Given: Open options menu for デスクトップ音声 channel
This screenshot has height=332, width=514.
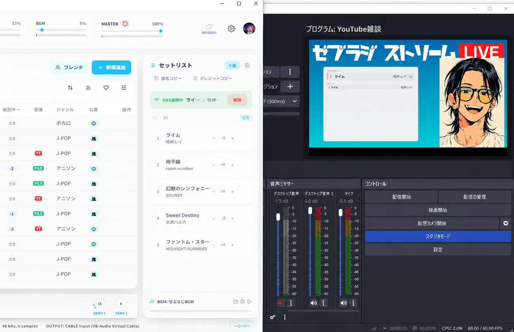Looking at the screenshot, I should (291, 303).
